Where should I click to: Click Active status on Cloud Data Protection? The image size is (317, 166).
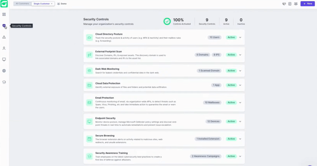pyautogui.click(x=231, y=85)
